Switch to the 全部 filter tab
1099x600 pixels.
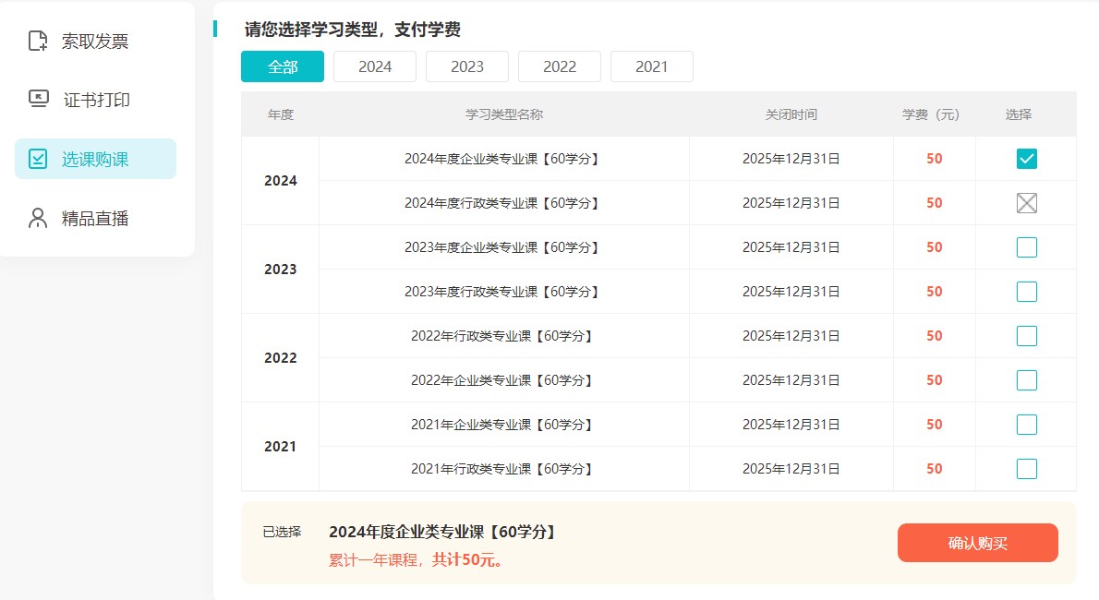click(283, 66)
